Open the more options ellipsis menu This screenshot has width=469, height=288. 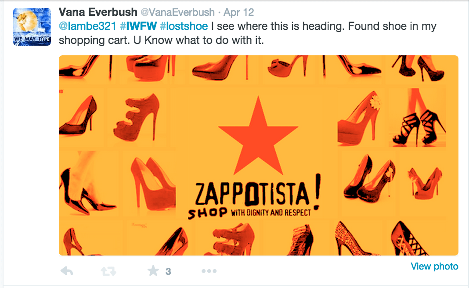(209, 271)
